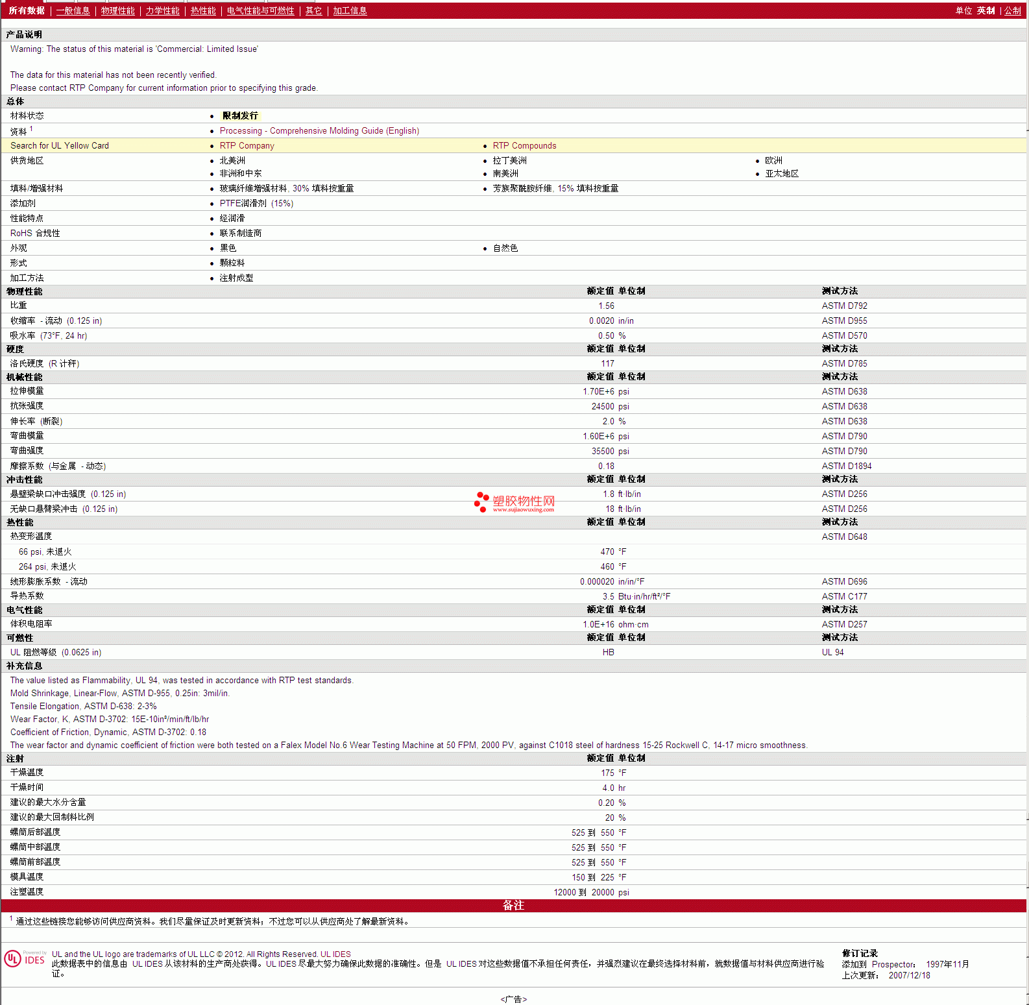Viewport: 1029px width, 1005px height.
Task: Click the 热变形温度 row label
Action: coord(31,536)
